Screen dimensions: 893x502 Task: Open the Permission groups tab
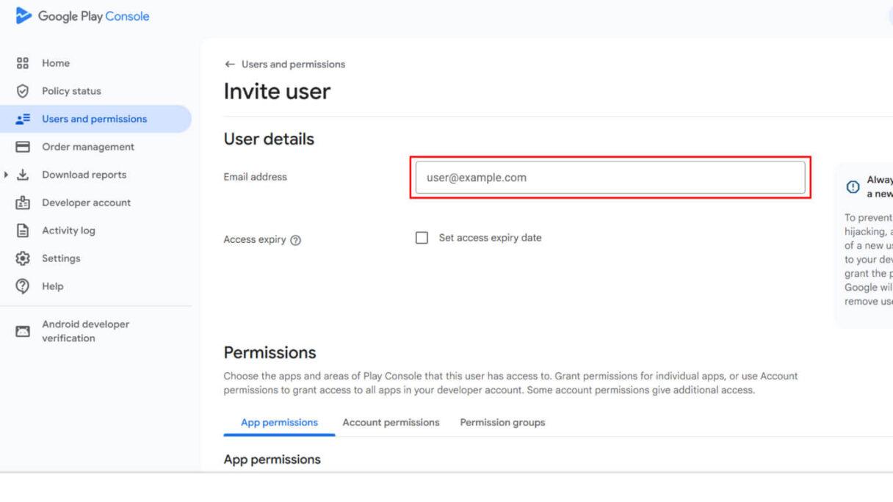click(502, 422)
